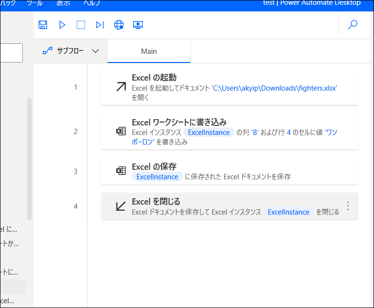Click ExcelInstance variable in Excel を閉じる
Screen dimensions: 374x308
(289, 212)
